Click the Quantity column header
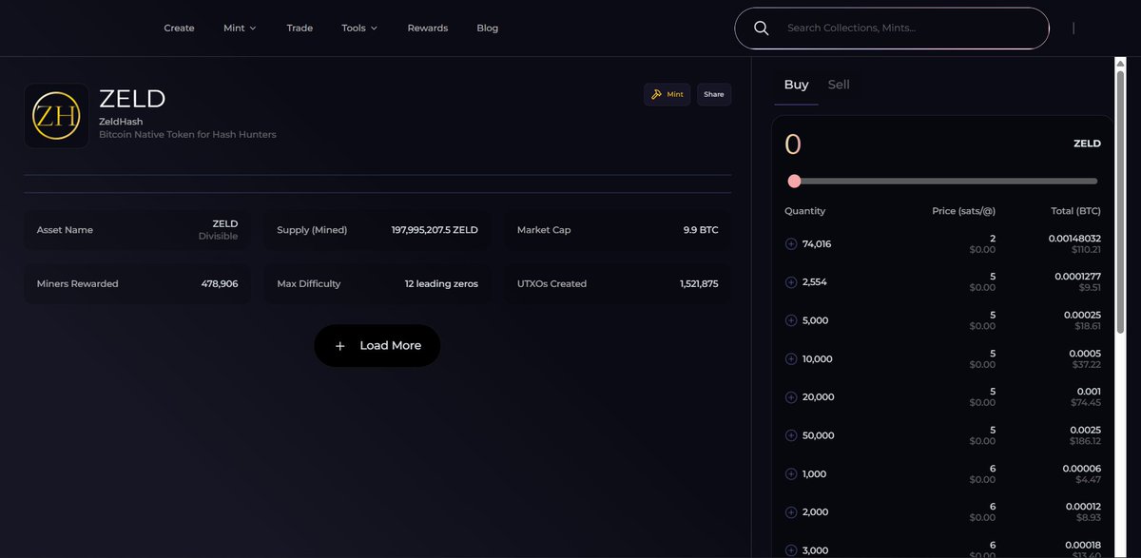This screenshot has width=1141, height=558. pyautogui.click(x=805, y=211)
